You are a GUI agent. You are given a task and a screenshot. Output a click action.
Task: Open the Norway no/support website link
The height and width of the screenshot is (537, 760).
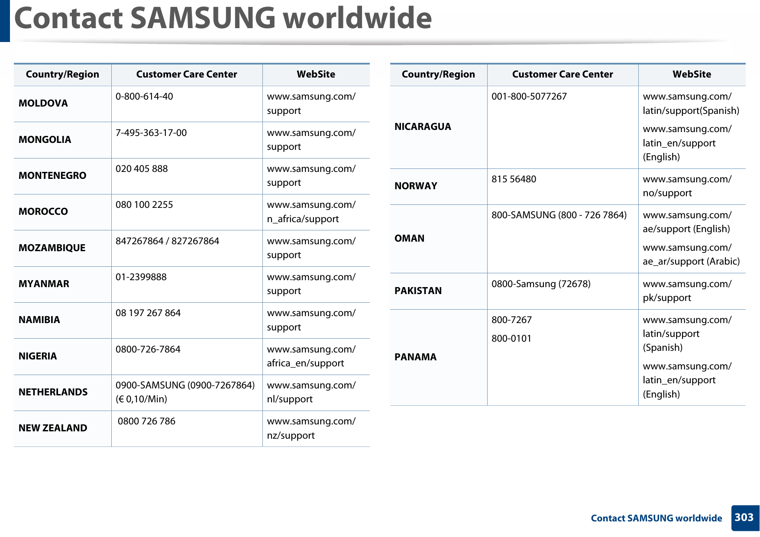click(687, 186)
